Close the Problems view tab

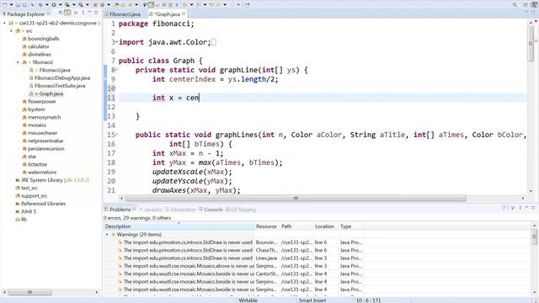134,209
